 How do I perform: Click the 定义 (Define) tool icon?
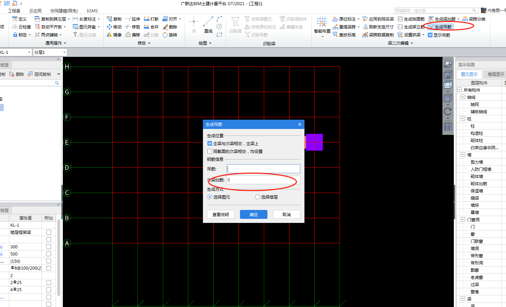19,19
